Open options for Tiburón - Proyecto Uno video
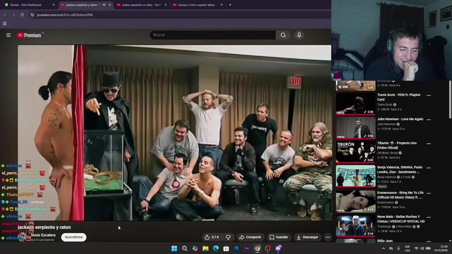The width and height of the screenshot is (452, 254). tap(428, 144)
